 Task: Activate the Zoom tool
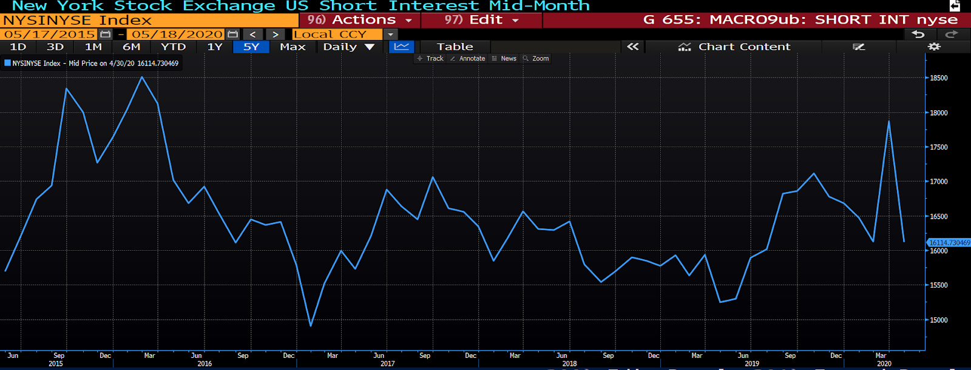click(x=536, y=59)
